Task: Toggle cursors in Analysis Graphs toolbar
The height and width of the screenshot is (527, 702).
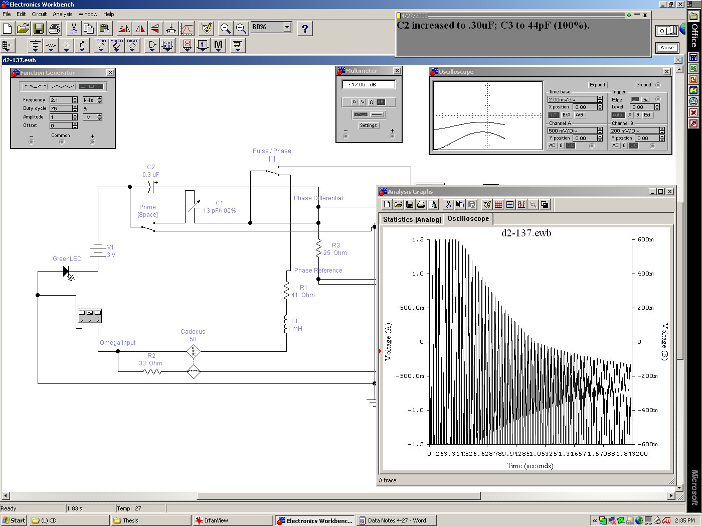Action: coord(521,204)
